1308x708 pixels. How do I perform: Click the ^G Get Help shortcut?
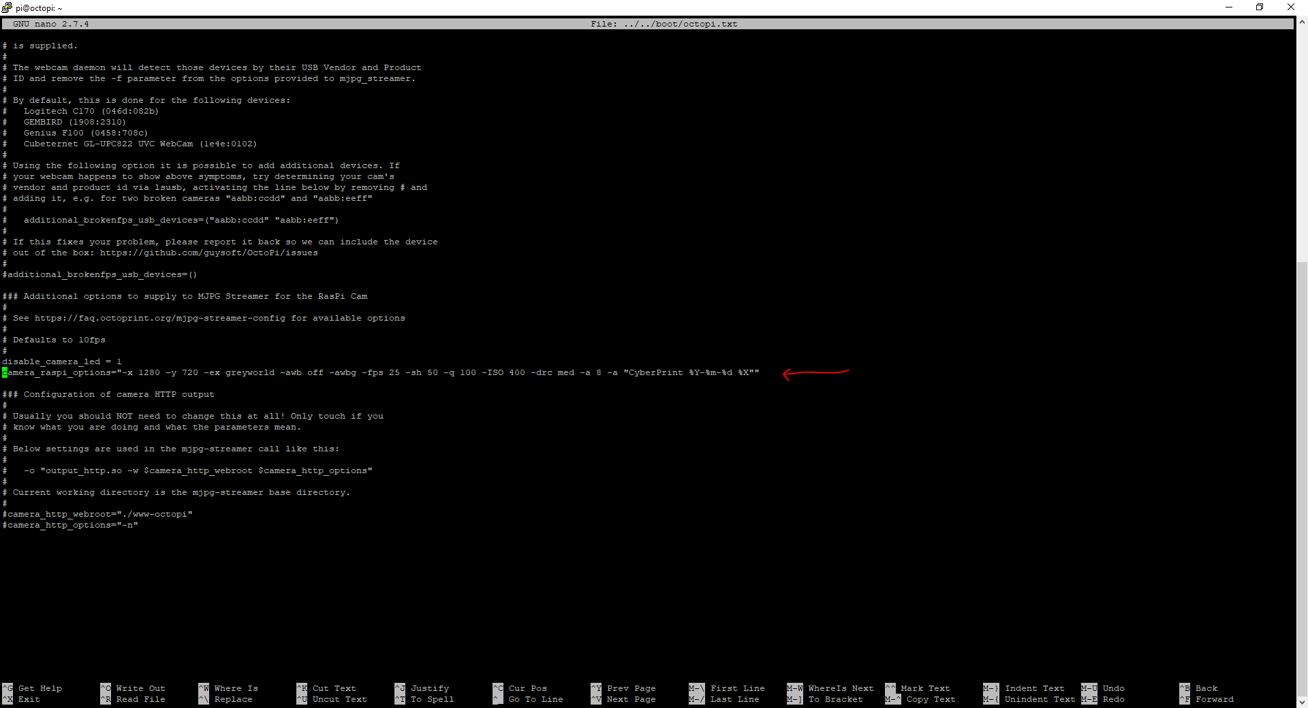pos(32,688)
